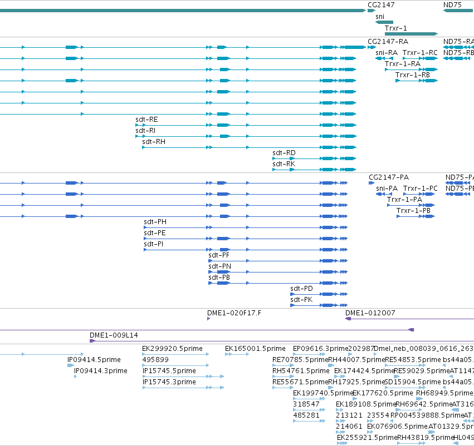Select the sdt-RD transcript label
This screenshot has height=446, width=474.
[x=284, y=153]
